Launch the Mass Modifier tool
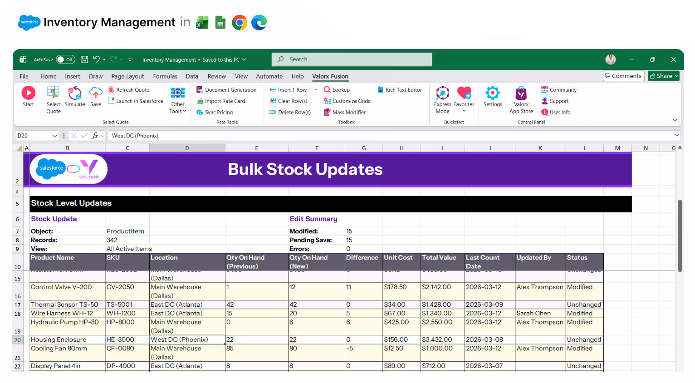695x383 pixels. coord(345,112)
